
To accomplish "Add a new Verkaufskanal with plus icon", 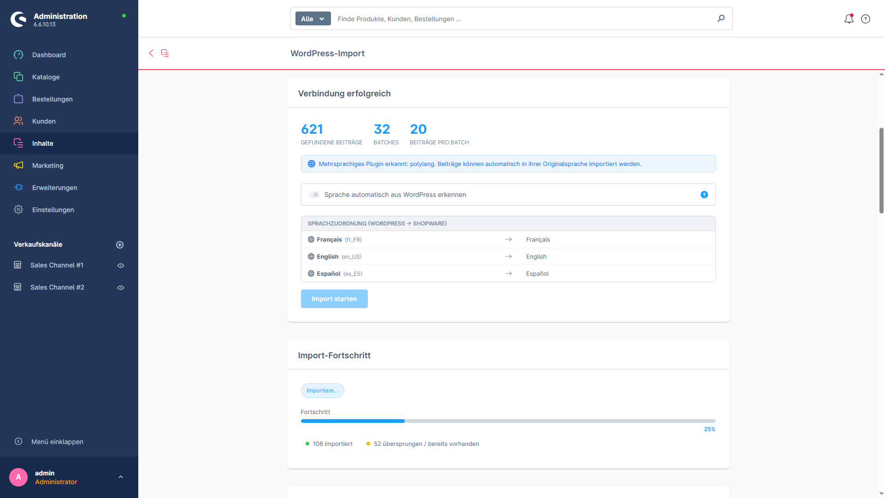I will (x=120, y=245).
